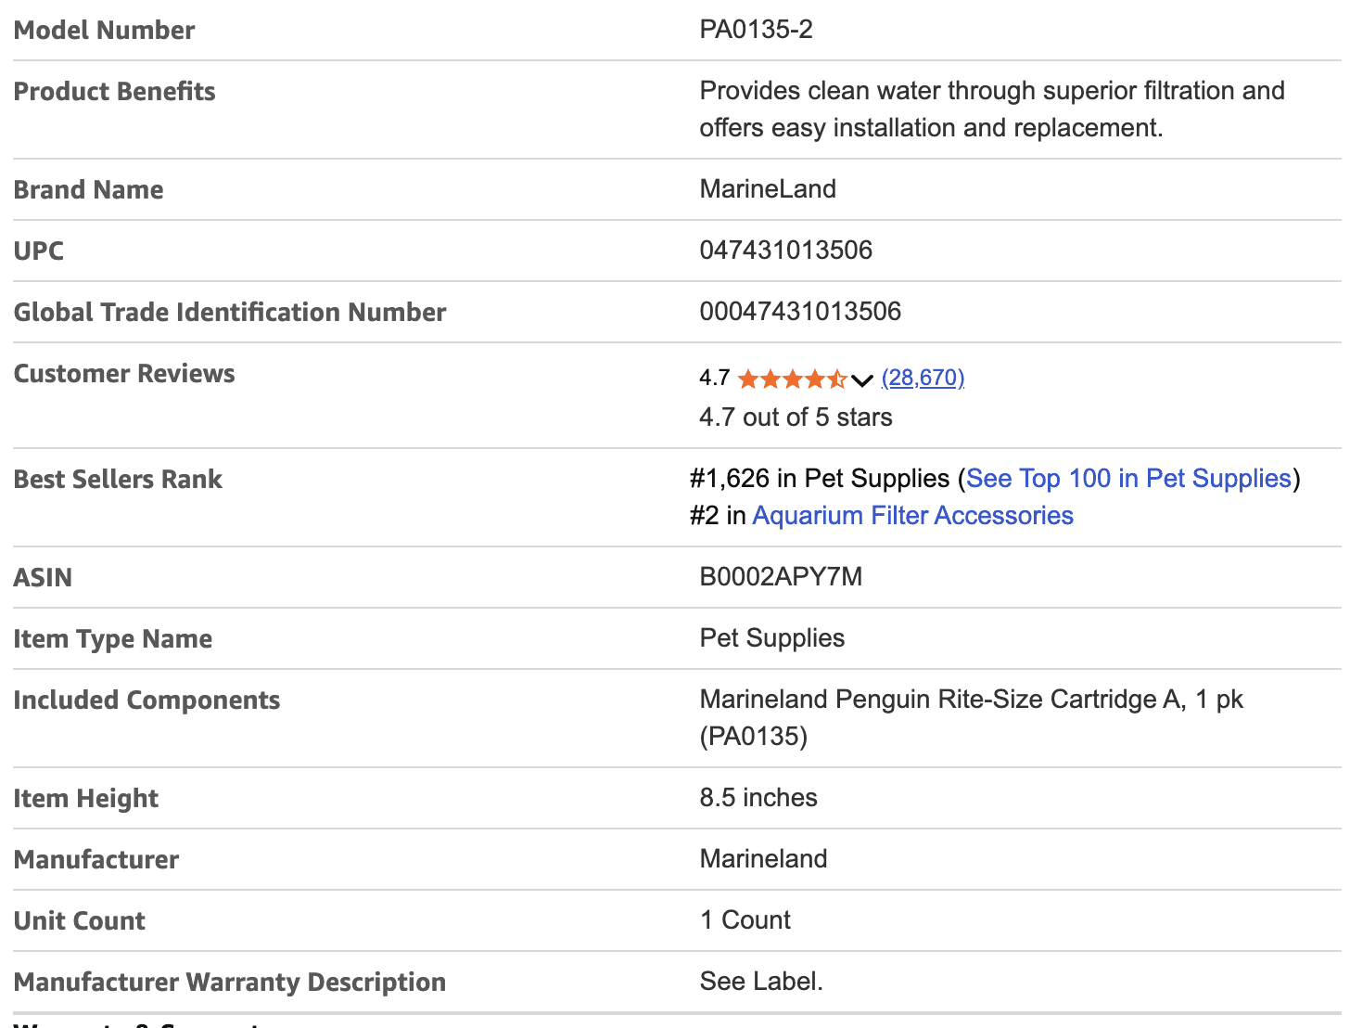Click the "See Label." warranty text

[x=760, y=982]
